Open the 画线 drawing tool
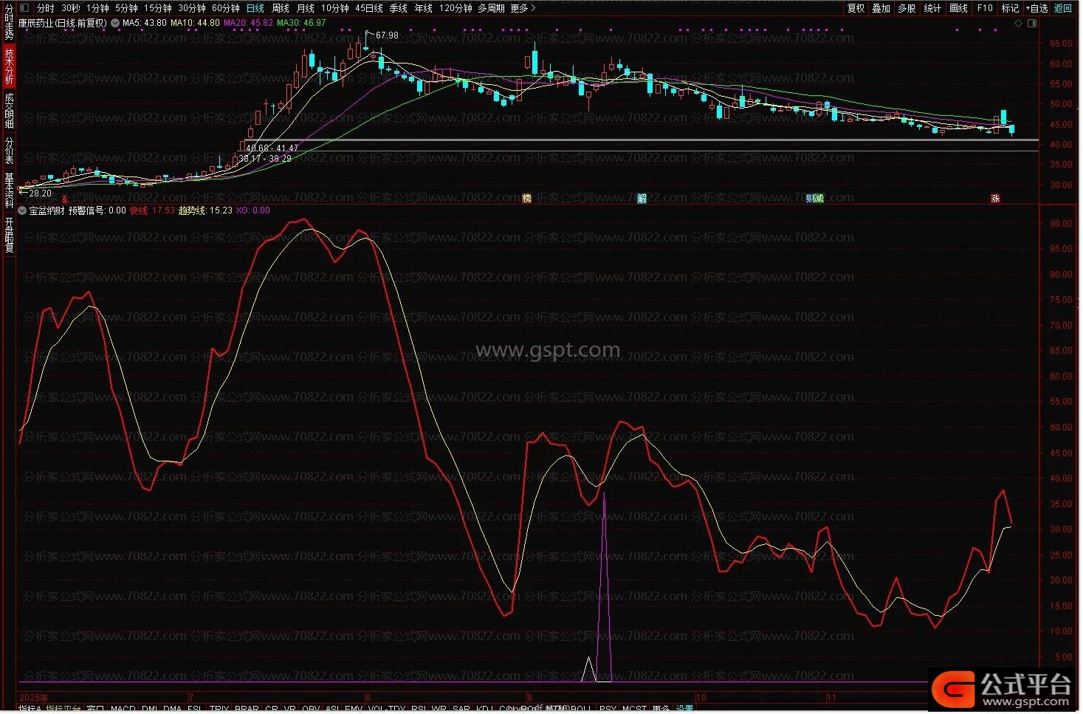Image resolution: width=1083 pixels, height=714 pixels. tap(958, 8)
